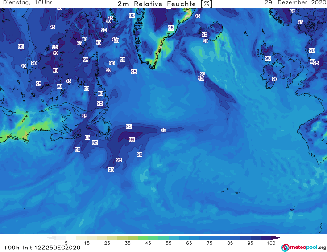This screenshot has height=252, width=327.
Task: Click the "85" label on the color scale
Action: [x=230, y=243]
